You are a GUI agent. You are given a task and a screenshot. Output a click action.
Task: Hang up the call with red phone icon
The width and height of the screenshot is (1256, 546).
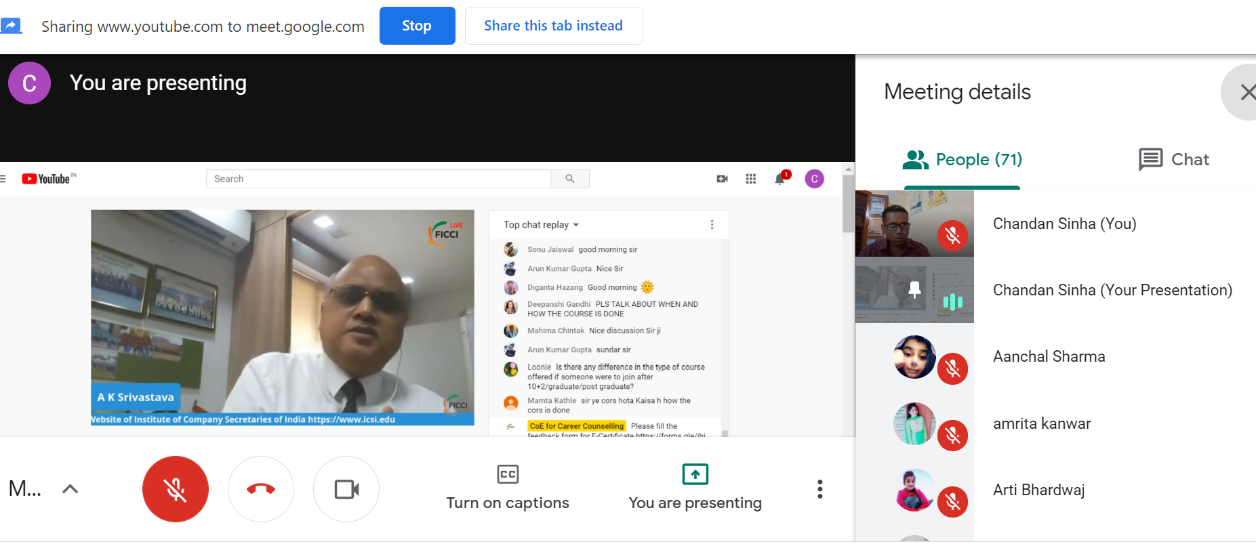point(261,489)
